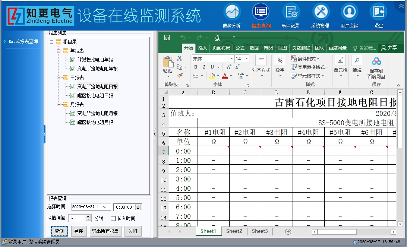Click the 查询 query button
The image size is (407, 247).
[59, 231]
